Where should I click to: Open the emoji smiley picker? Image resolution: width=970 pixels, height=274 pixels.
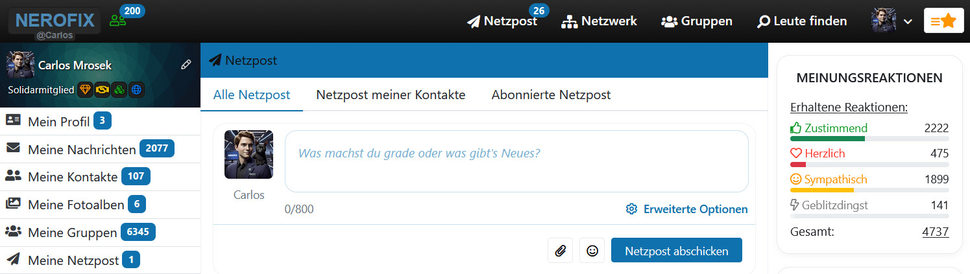(592, 251)
